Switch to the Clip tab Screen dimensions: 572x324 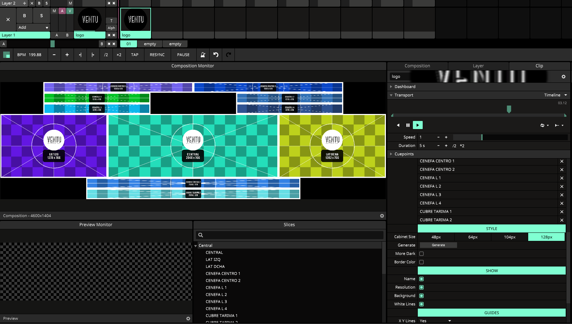click(539, 66)
